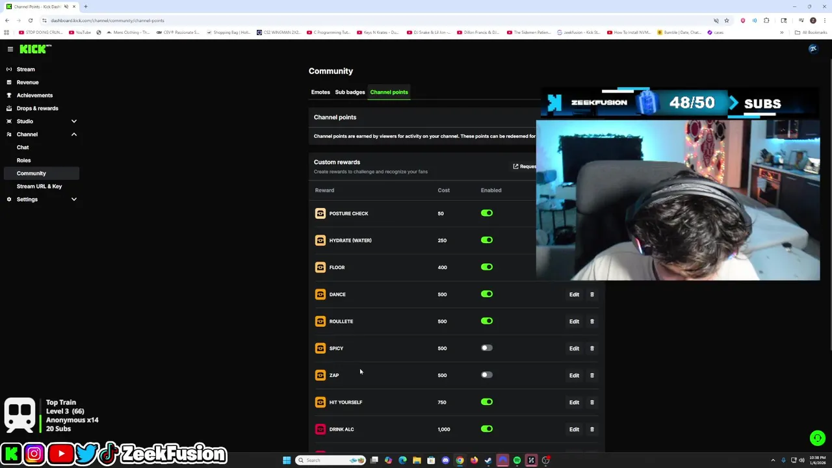Open Chat under Channel

tap(23, 147)
